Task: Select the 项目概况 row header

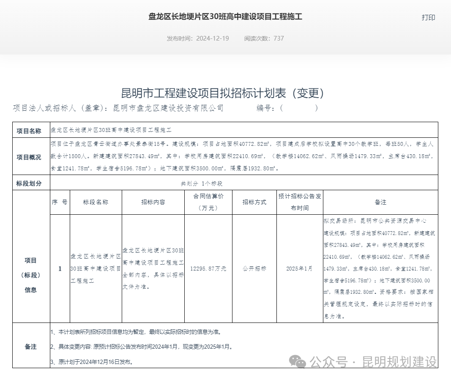Action: (29, 157)
